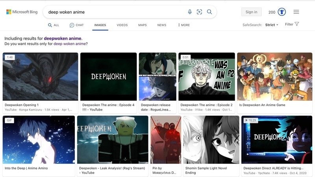Open Into the Deep GIF thumbnail
315x177 pixels.
pos(39,140)
